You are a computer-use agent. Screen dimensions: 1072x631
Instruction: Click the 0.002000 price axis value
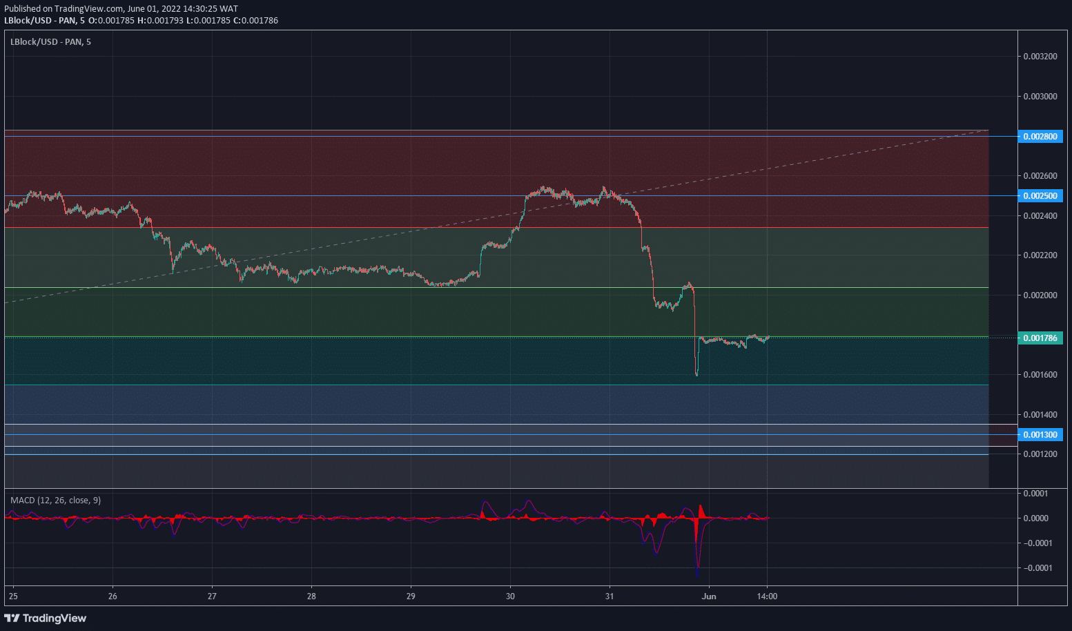1040,295
